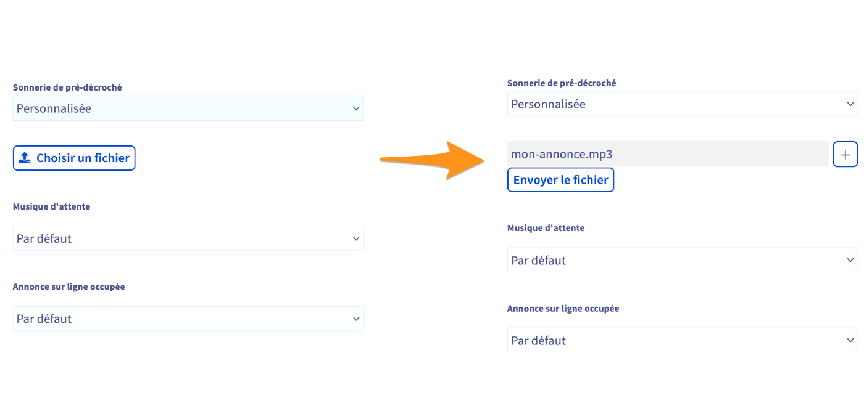Click the mon-annonce.mp3 file name field

tap(667, 155)
